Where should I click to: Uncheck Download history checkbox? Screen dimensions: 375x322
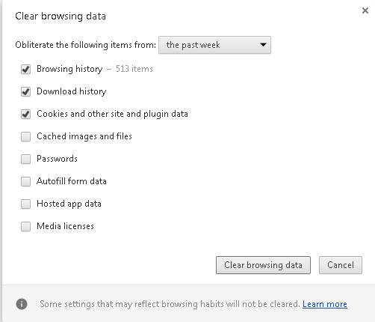click(x=25, y=91)
